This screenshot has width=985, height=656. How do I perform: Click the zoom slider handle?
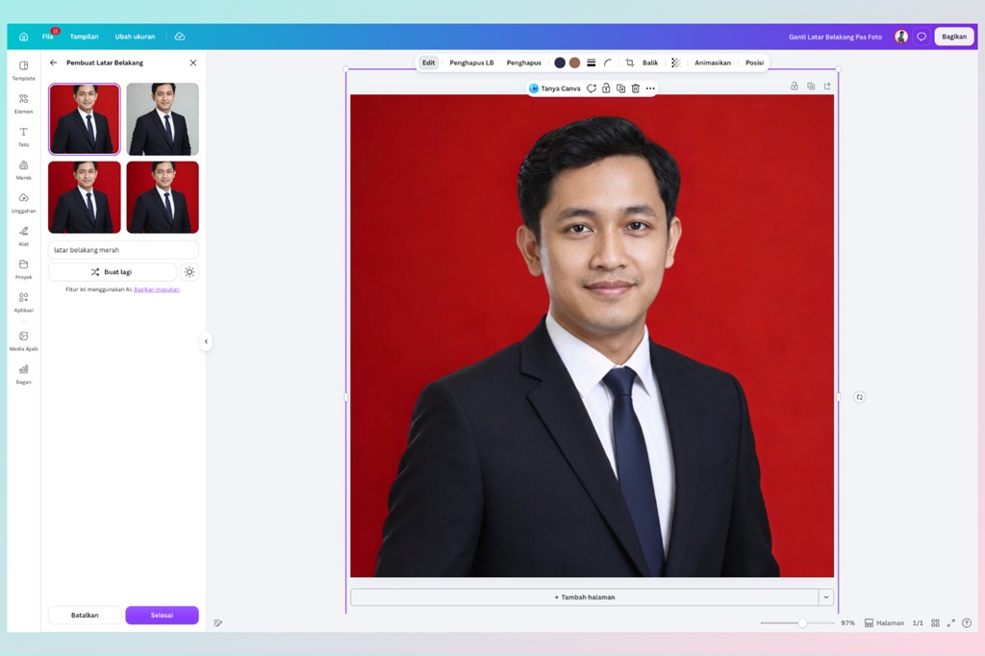[802, 623]
